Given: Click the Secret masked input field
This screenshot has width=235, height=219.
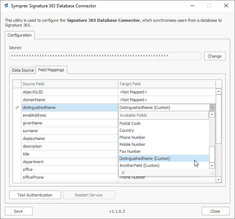Looking at the screenshot, I should 105,56.
